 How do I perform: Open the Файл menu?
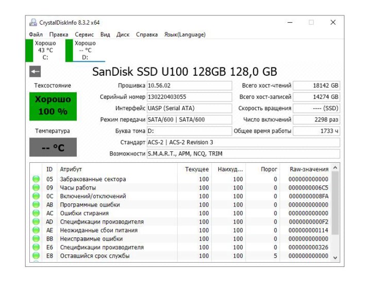tap(36, 35)
